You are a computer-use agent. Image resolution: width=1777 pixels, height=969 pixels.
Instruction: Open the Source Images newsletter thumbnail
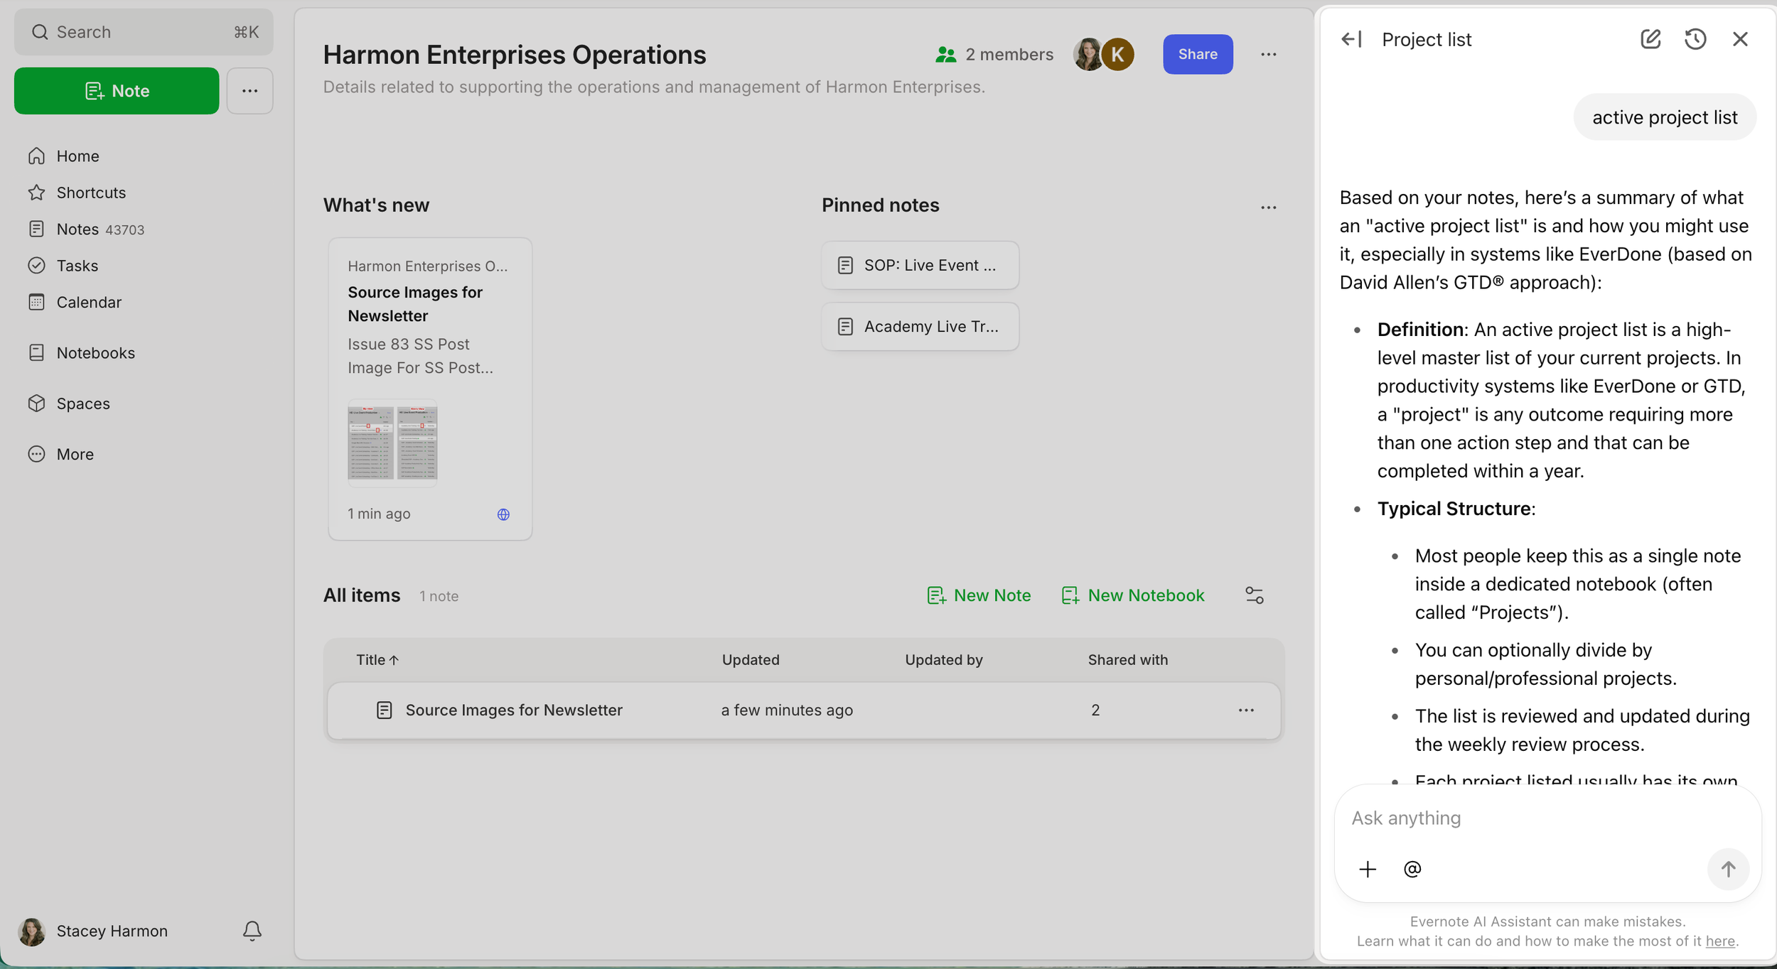coord(392,443)
